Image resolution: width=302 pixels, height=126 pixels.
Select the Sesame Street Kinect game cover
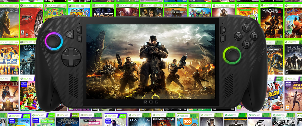[x=43, y=120]
